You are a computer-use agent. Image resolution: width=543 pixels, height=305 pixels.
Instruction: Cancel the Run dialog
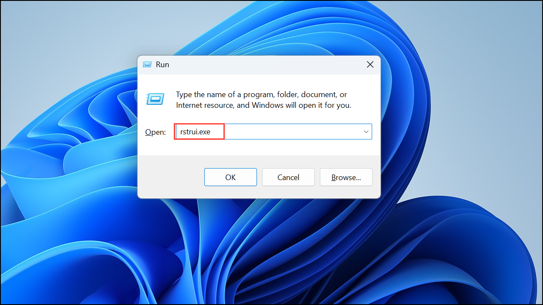tap(288, 177)
